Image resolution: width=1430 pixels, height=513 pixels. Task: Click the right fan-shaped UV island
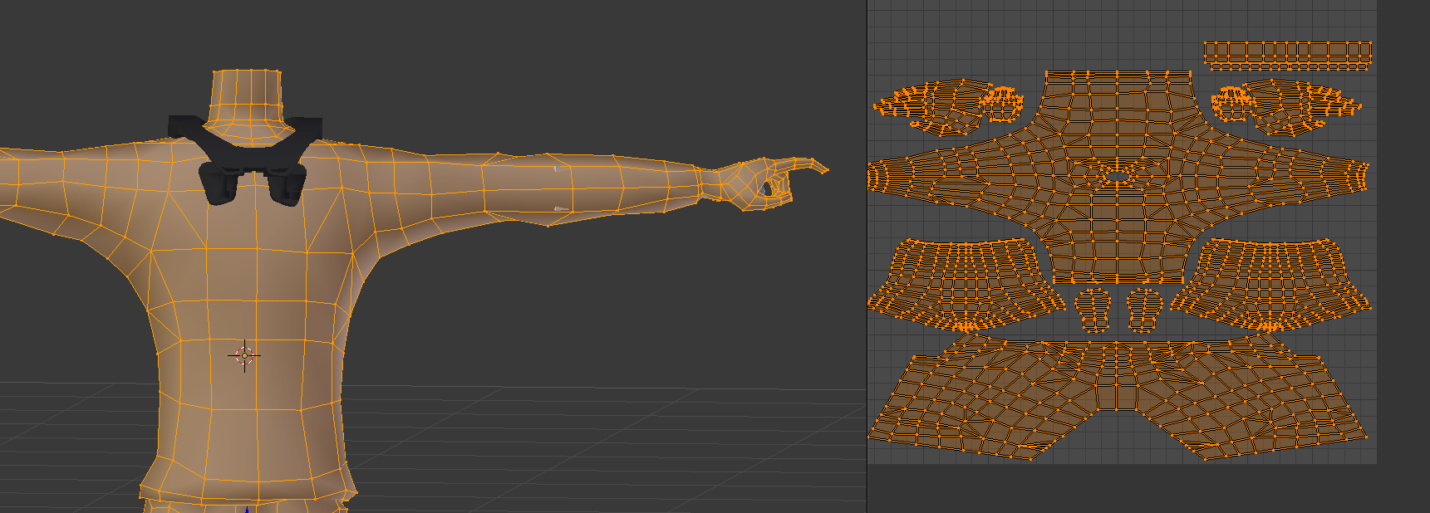pos(1271,284)
